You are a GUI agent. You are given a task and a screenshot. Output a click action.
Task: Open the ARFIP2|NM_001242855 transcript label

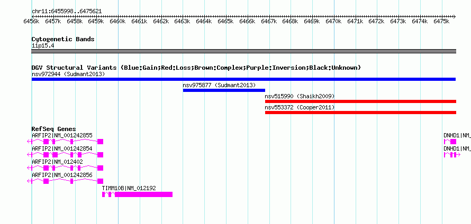62,136
